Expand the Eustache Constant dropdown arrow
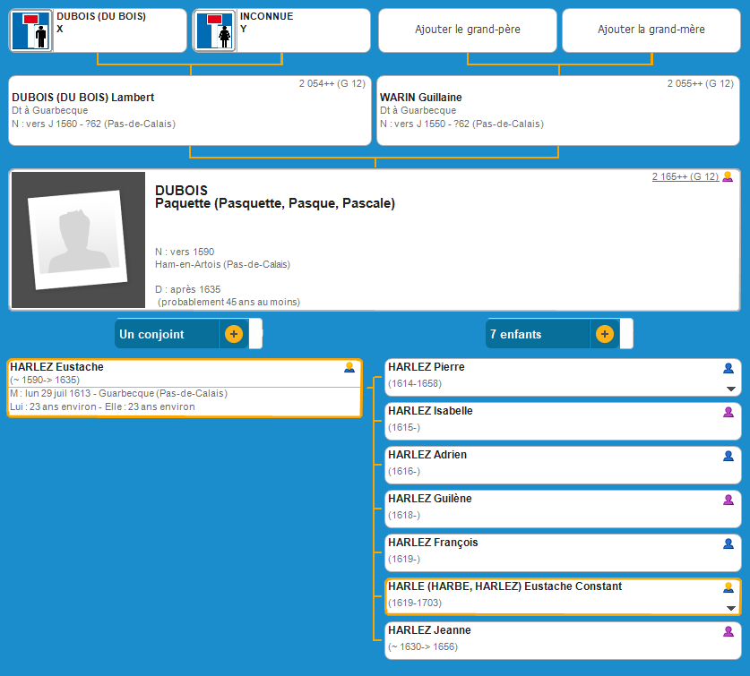Screen dimensions: 750x676 pyautogui.click(x=731, y=608)
